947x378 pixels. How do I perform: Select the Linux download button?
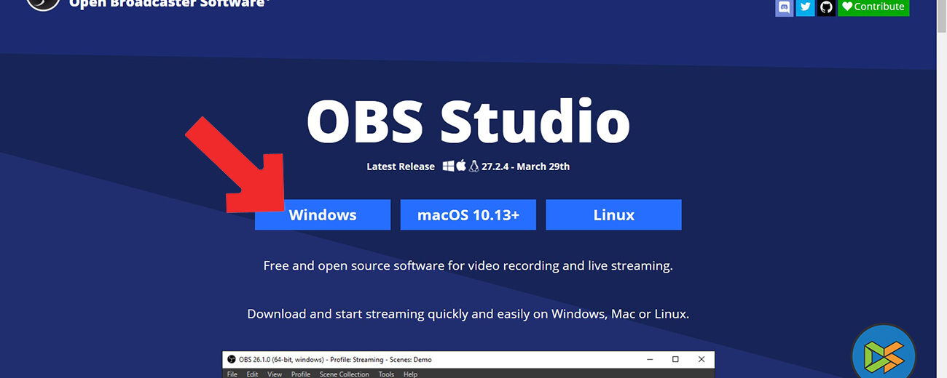click(x=613, y=215)
